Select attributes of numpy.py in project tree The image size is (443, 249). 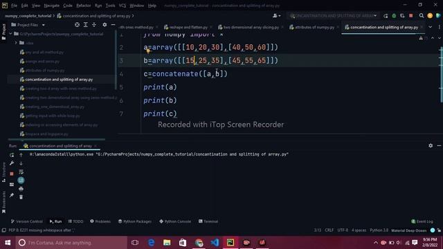click(45, 71)
